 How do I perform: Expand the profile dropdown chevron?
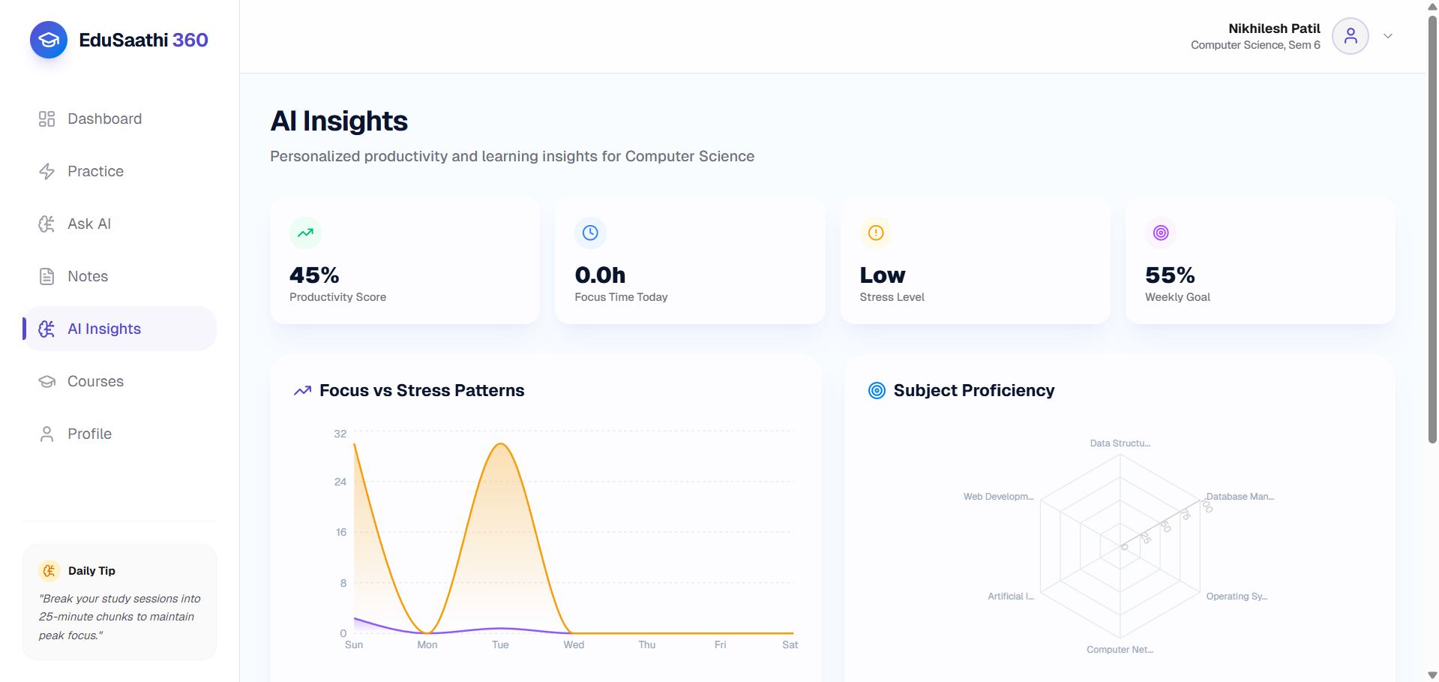pyautogui.click(x=1388, y=36)
